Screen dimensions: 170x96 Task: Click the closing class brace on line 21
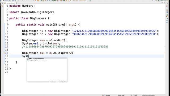[x=10, y=69]
